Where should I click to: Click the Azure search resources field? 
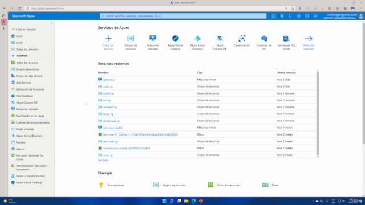(183, 16)
